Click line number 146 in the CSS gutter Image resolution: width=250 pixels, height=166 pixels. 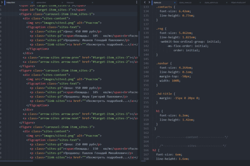tap(146, 63)
